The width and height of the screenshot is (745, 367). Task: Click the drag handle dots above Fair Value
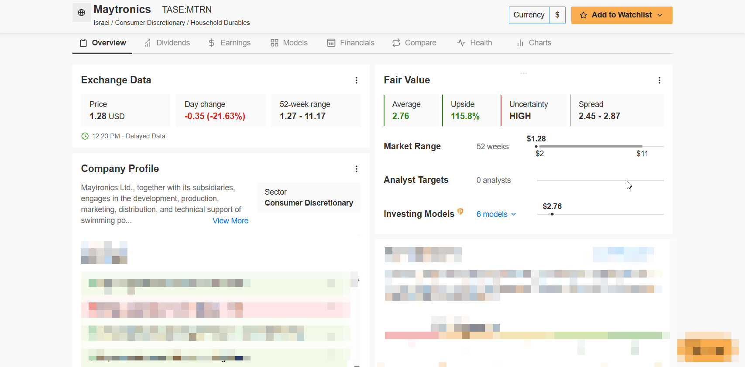(x=524, y=73)
